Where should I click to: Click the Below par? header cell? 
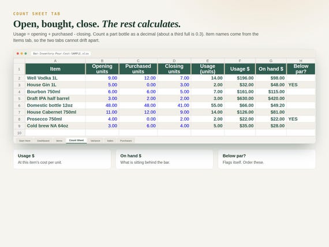[301, 69]
